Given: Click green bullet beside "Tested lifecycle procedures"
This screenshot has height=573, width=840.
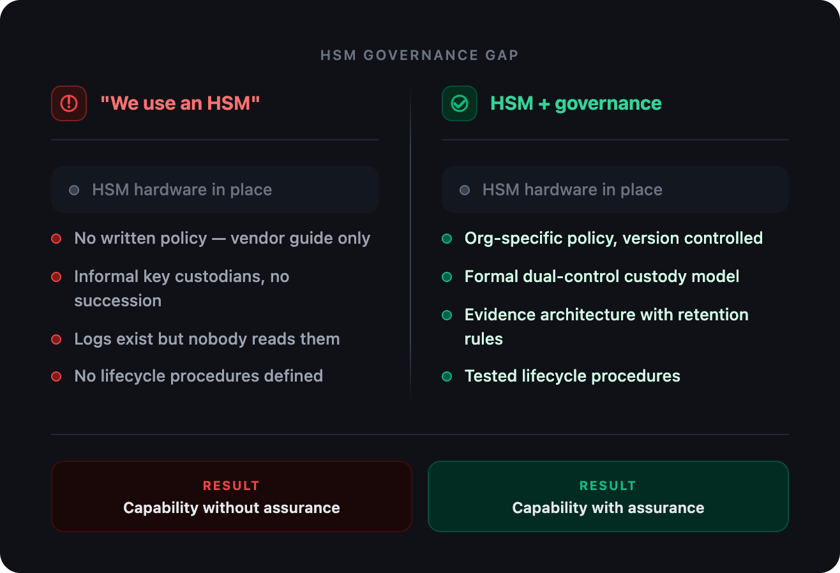Looking at the screenshot, I should point(447,376).
